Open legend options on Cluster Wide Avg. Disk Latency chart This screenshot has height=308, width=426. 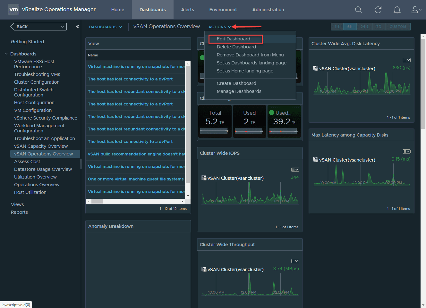click(406, 60)
